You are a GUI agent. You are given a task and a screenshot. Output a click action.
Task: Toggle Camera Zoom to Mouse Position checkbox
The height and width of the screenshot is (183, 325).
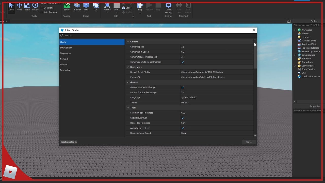click(183, 62)
